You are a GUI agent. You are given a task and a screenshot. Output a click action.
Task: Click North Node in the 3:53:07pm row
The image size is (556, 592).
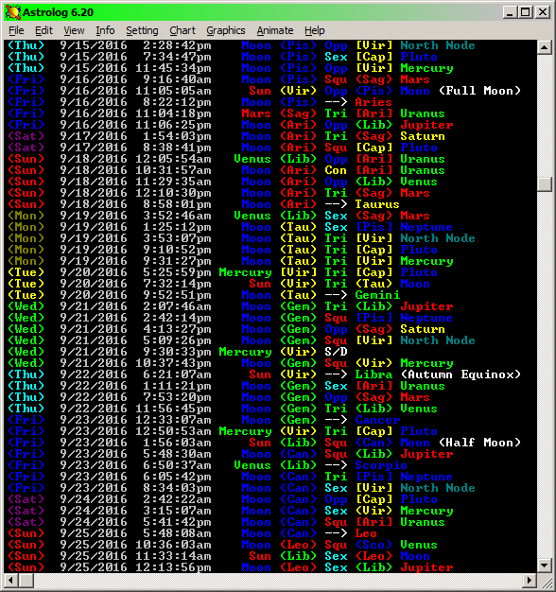point(438,238)
